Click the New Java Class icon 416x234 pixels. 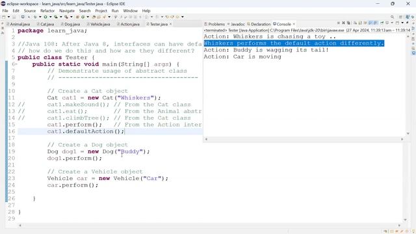[83, 17]
